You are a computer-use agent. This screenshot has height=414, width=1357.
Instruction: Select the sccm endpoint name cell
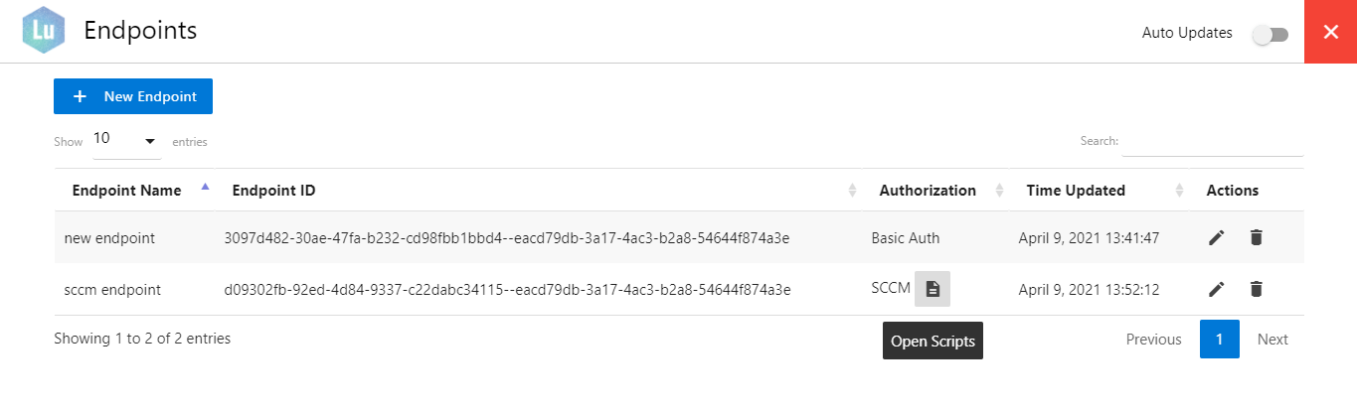(x=112, y=290)
